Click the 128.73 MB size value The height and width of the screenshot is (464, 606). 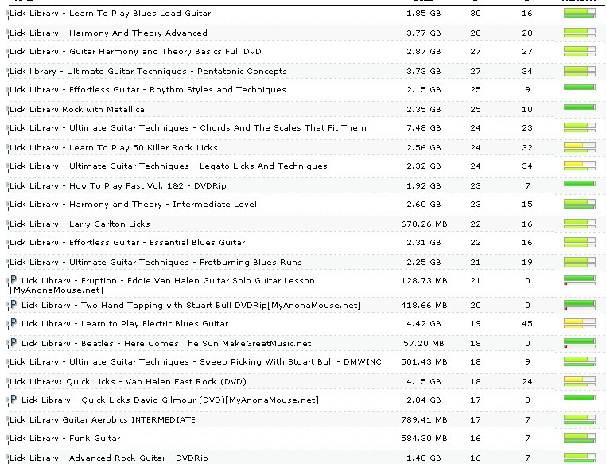[x=424, y=280]
